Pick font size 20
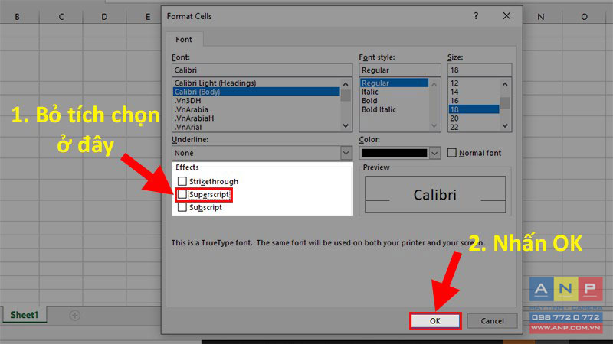Viewport: 613px width, 344px height. pyautogui.click(x=474, y=118)
